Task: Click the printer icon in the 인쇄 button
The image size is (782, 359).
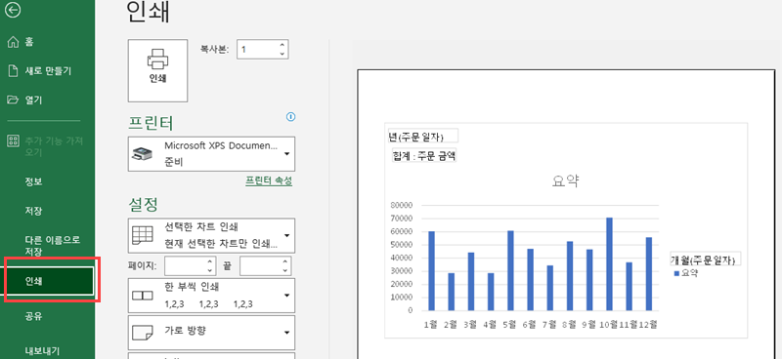Action: pyautogui.click(x=157, y=60)
